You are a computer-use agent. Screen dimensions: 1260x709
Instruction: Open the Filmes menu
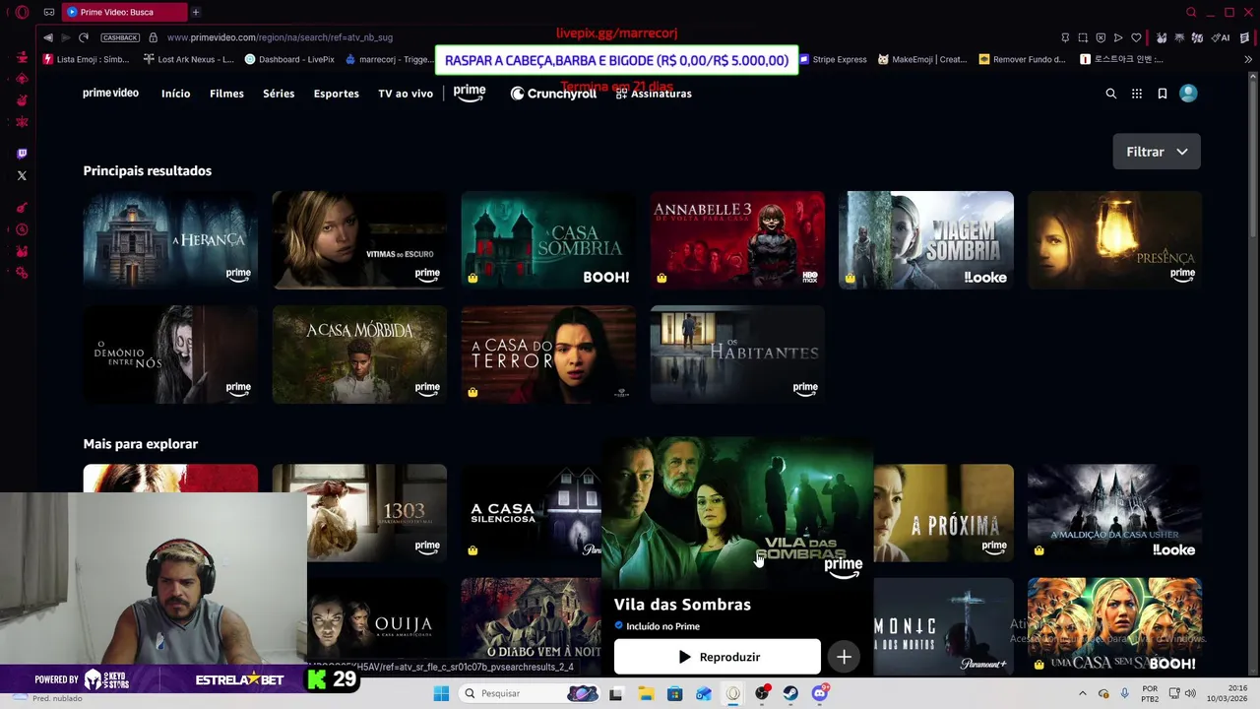click(x=226, y=94)
